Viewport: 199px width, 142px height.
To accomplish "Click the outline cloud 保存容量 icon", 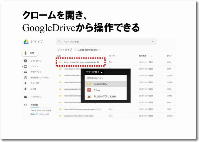I will pos(25,105).
